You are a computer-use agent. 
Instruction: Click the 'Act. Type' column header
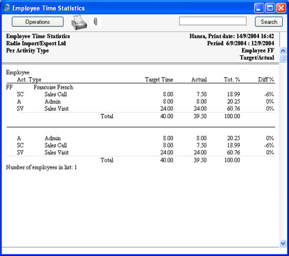click(x=29, y=80)
